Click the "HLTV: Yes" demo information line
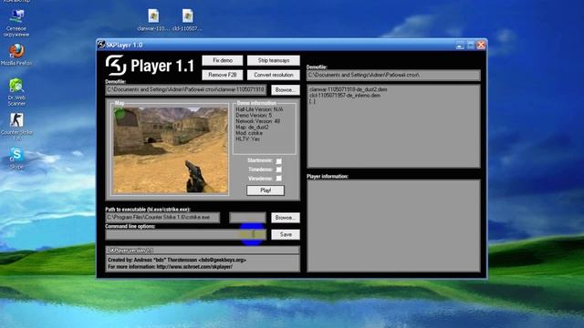The height and width of the screenshot is (328, 584). coord(247,139)
